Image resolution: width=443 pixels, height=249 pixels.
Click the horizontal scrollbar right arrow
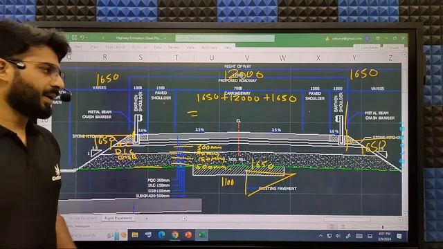pos(400,219)
